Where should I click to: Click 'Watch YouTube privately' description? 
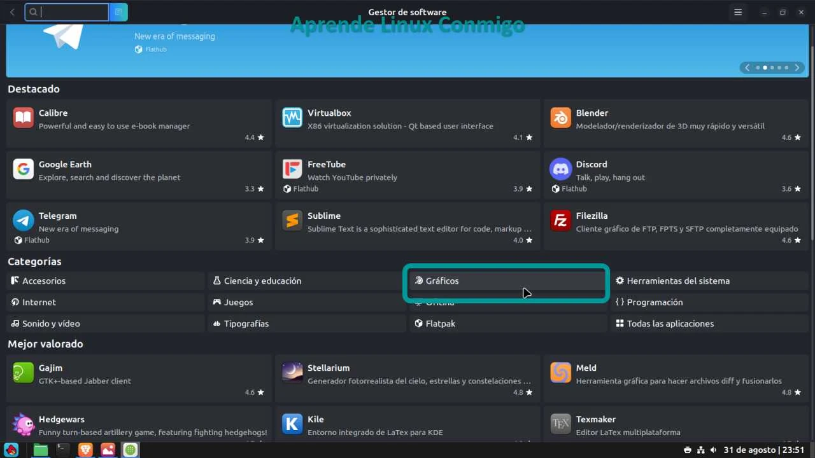coord(352,177)
